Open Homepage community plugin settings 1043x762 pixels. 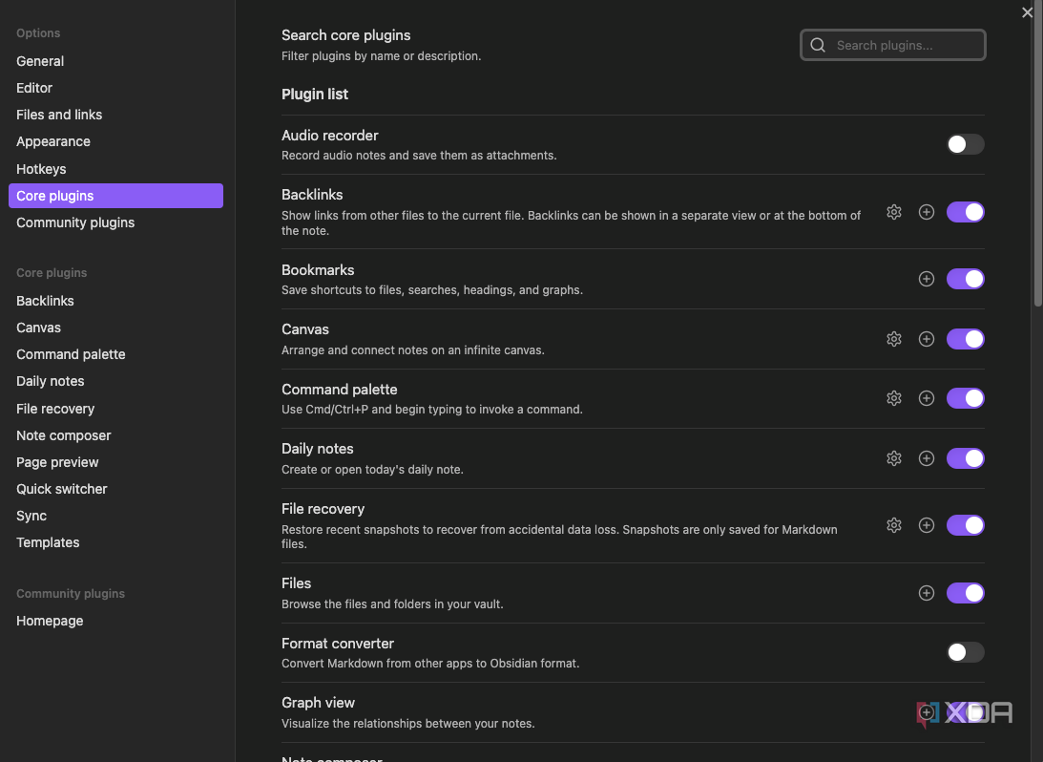[115, 621]
